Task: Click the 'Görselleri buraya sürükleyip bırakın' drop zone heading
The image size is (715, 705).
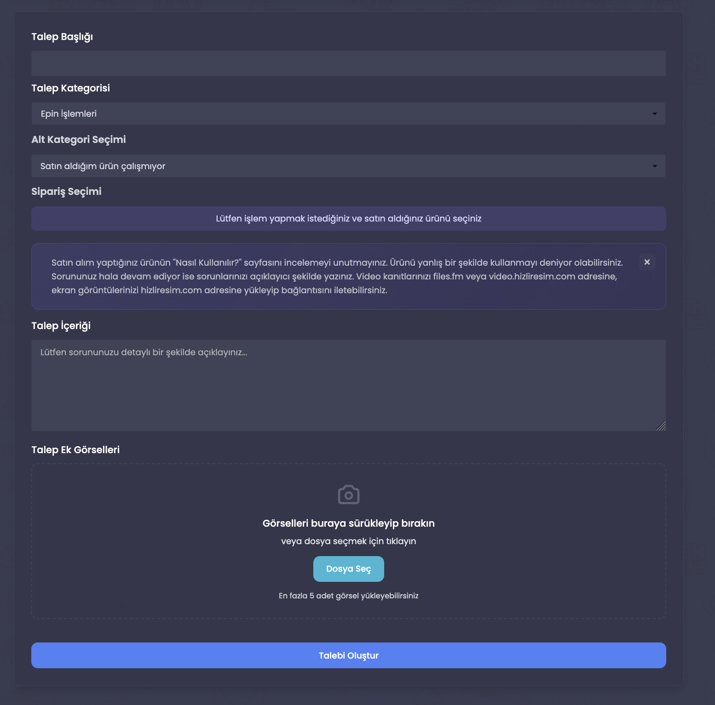Action: point(348,523)
